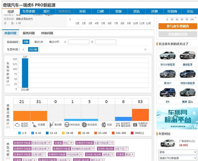Select the 不限 time filter
Viewport: 198px width, 161px height.
pos(26,42)
